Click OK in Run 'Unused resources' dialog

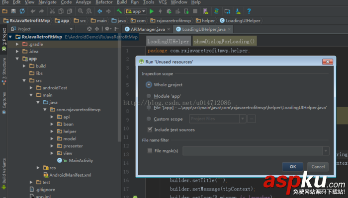(x=293, y=167)
